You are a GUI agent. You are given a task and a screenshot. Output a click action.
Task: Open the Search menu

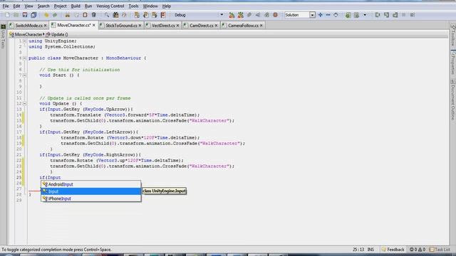43,6
